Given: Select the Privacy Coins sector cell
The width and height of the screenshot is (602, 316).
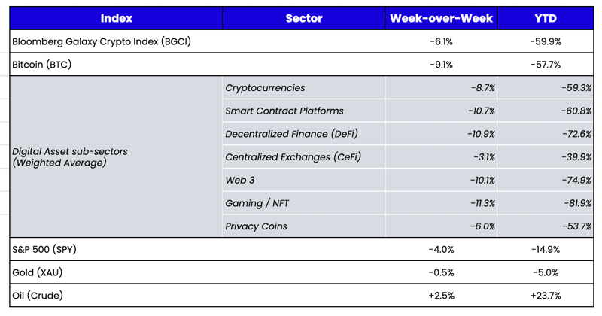Looking at the screenshot, I should 256,226.
